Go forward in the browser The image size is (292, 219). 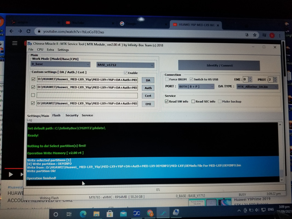pyautogui.click(x=20, y=31)
